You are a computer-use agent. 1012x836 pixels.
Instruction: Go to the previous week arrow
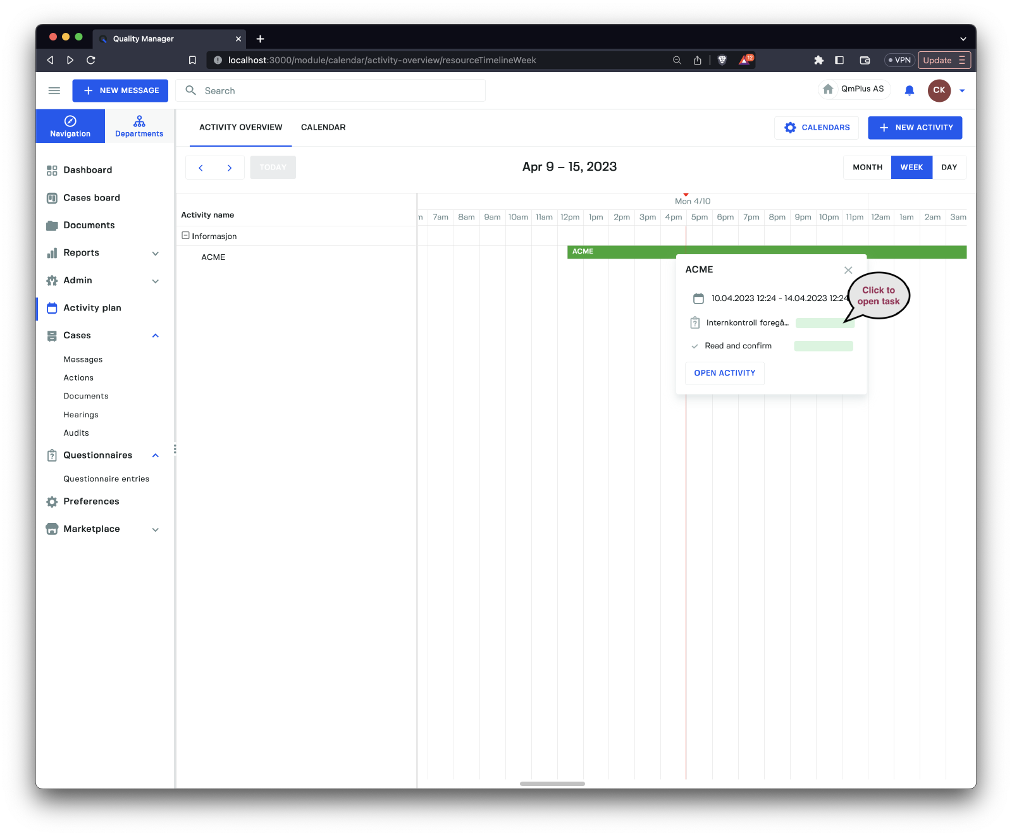point(201,168)
